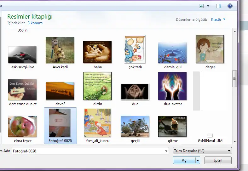
Task: Click the İptal button
Action: 218,160
